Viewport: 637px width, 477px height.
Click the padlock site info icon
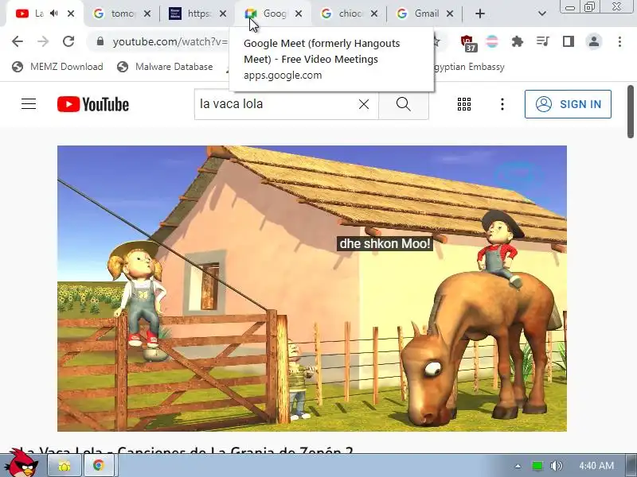pyautogui.click(x=100, y=41)
